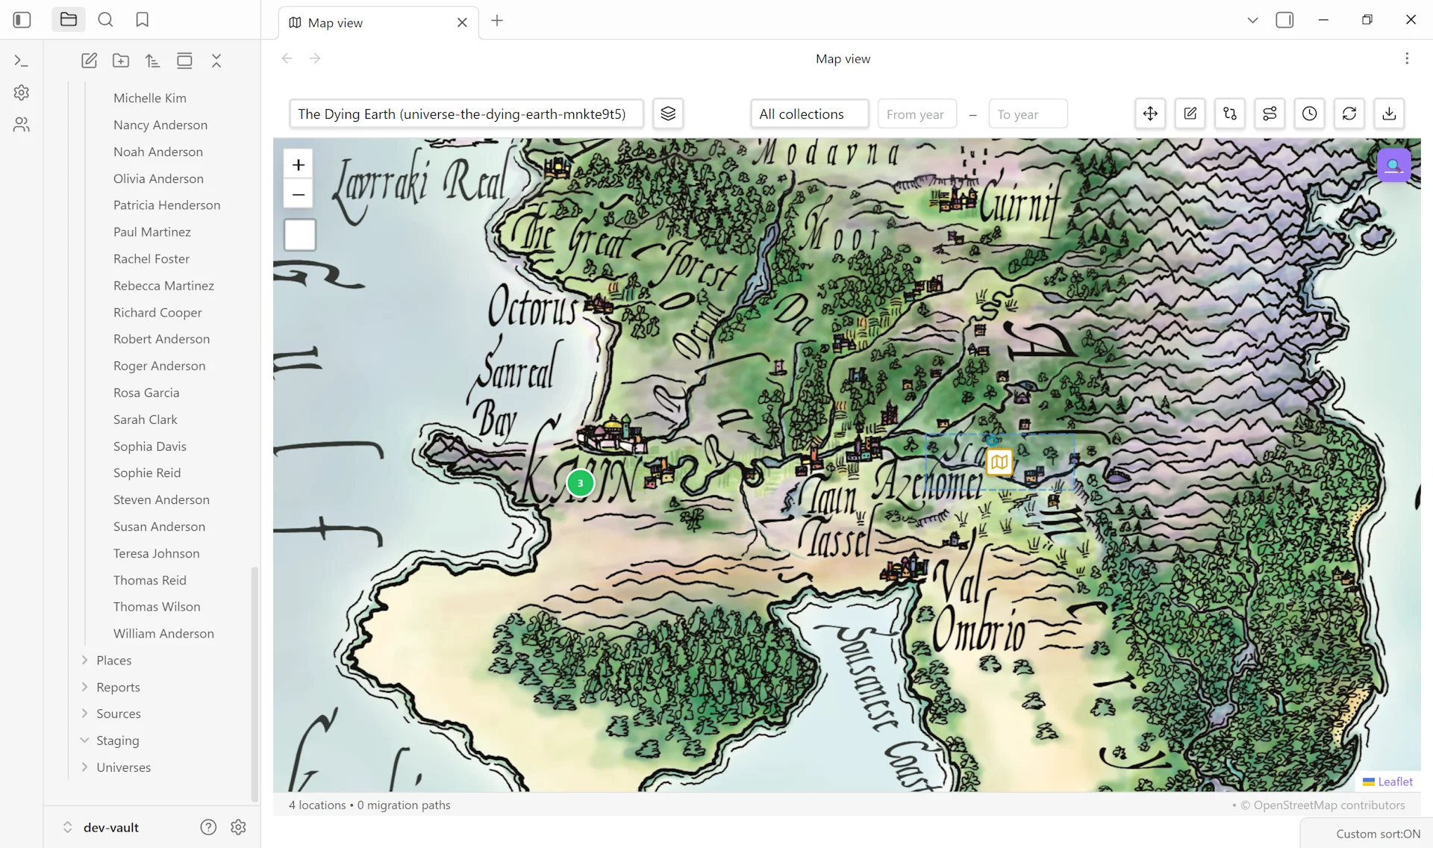Open Nancy Anderson note
This screenshot has height=848, width=1433.
tap(160, 125)
